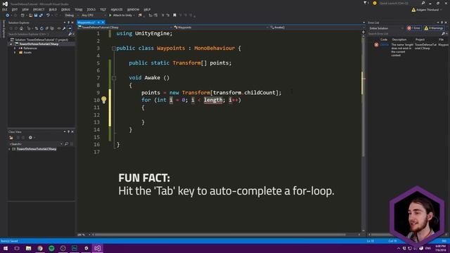The image size is (450, 253).
Task: Focus the Class View Search field
Action: pos(35,143)
